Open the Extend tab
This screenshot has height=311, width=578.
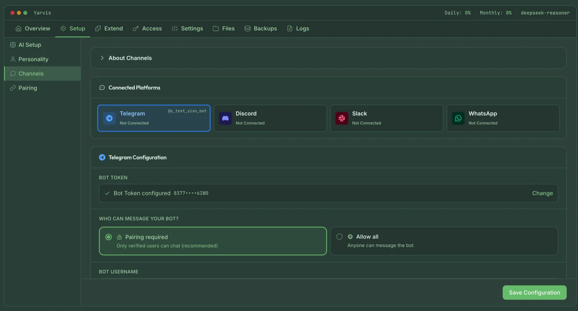109,28
